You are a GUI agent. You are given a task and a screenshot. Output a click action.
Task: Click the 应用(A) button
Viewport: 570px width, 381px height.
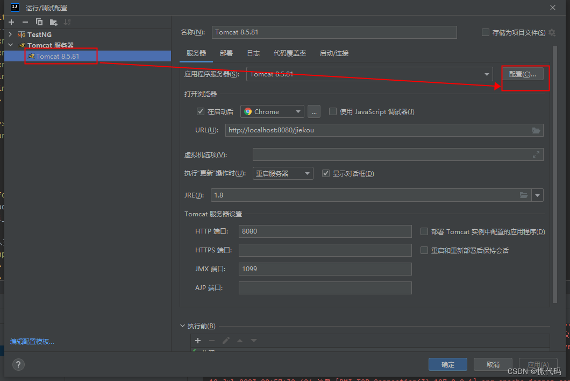pos(538,364)
